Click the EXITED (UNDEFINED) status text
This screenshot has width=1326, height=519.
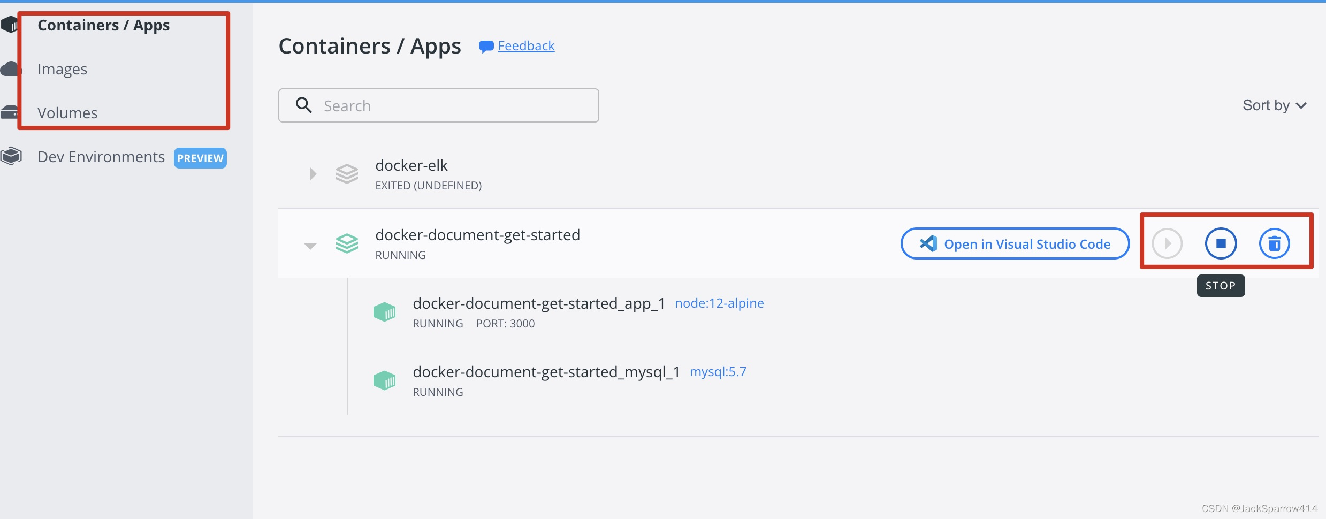click(428, 186)
